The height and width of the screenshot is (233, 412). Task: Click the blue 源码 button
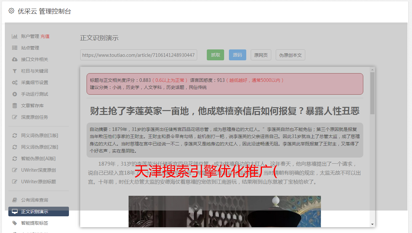[238, 55]
